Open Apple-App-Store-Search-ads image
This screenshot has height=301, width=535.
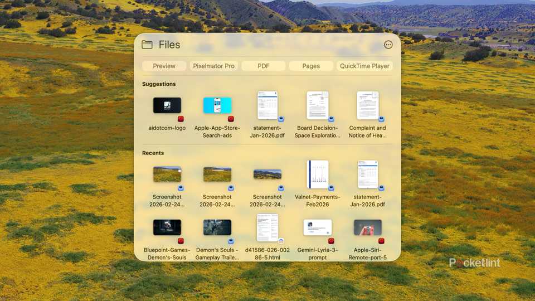(217, 105)
